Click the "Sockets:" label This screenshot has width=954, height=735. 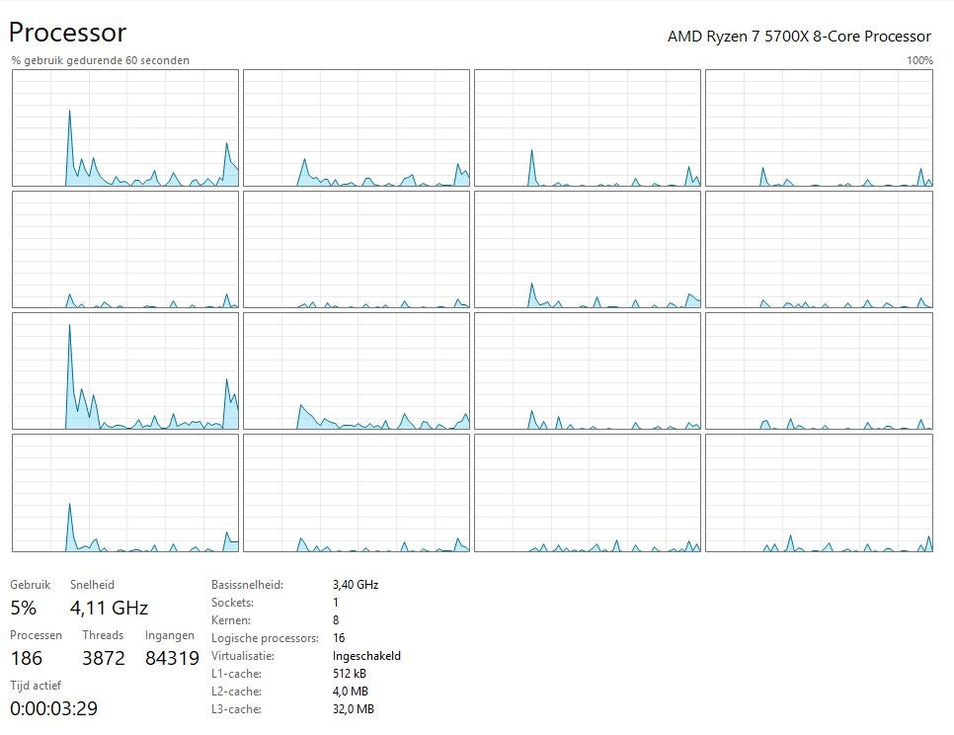(232, 603)
